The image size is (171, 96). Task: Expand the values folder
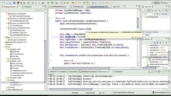click(x=7, y=87)
